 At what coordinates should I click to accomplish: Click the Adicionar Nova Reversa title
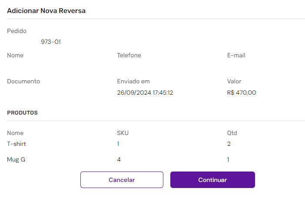[46, 11]
